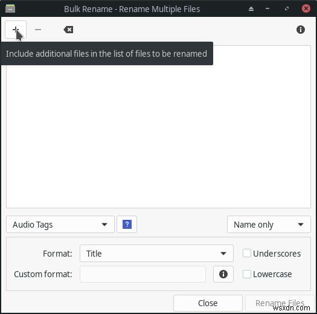Maximize the Bulk Rename window

(286, 8)
